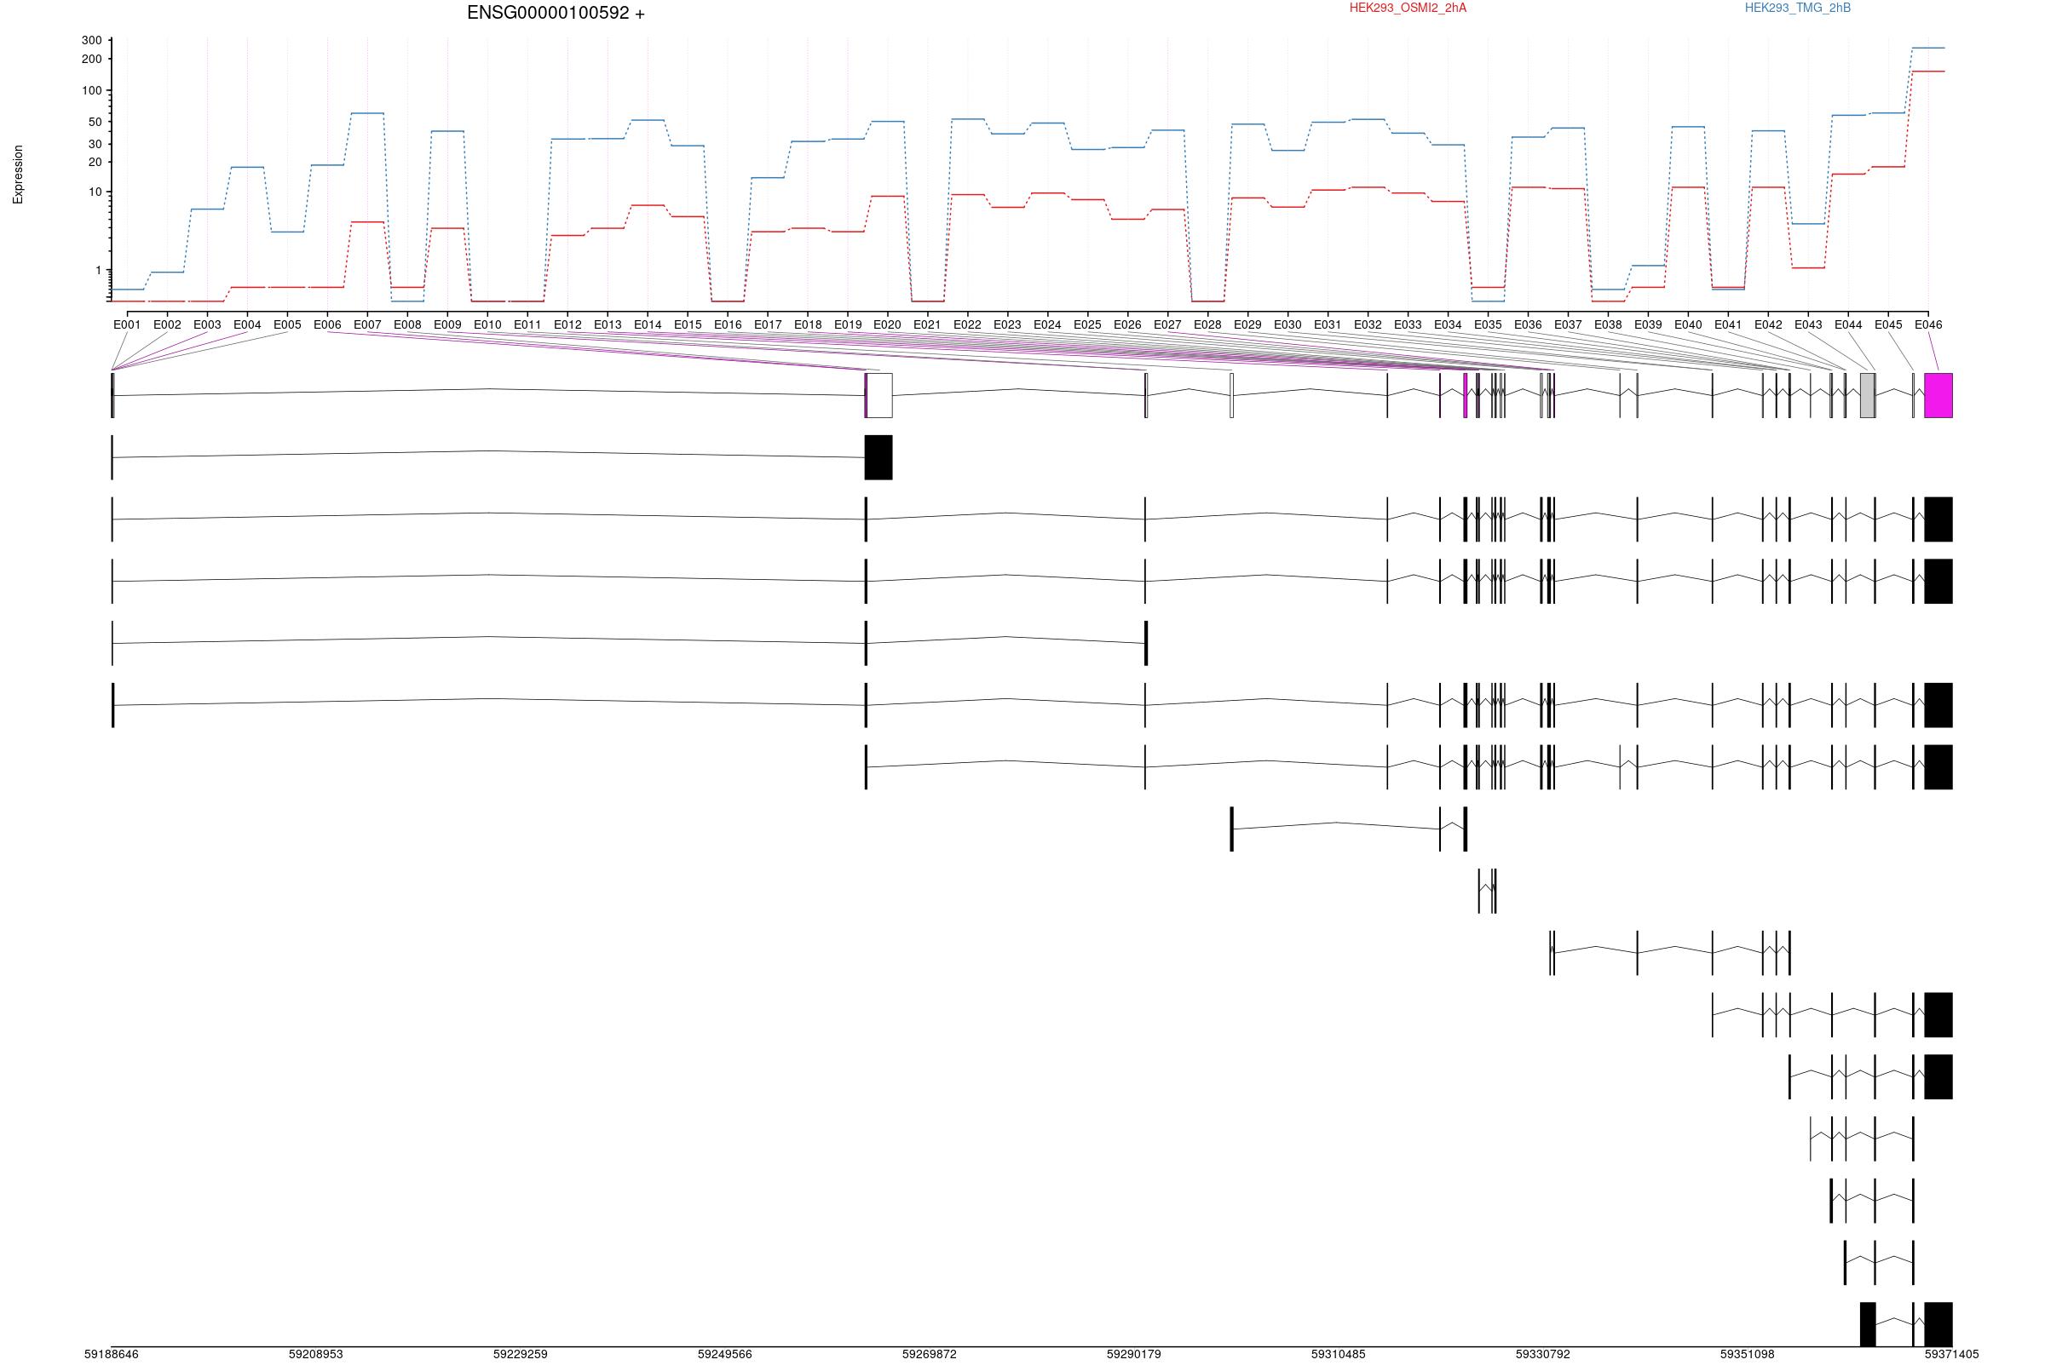Click genomic coordinate 59351098
The image size is (2045, 1371).
click(x=1748, y=1354)
